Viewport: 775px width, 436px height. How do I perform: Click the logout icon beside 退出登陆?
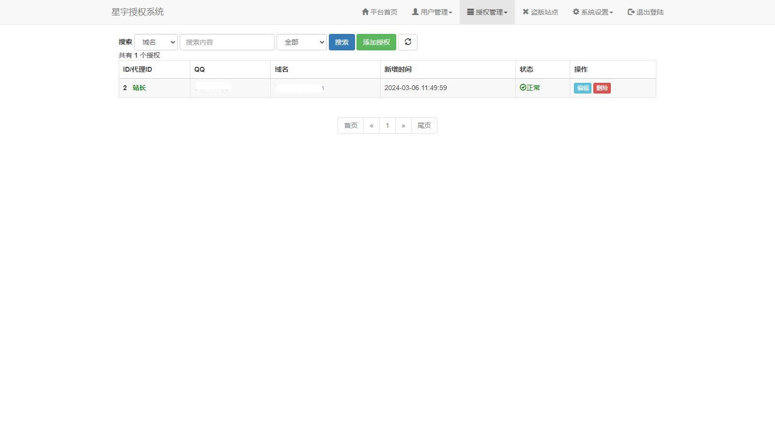631,12
